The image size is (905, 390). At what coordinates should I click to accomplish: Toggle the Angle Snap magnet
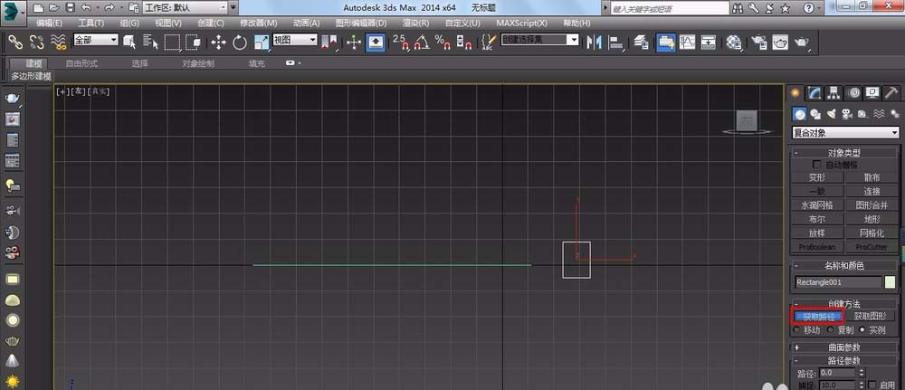422,42
